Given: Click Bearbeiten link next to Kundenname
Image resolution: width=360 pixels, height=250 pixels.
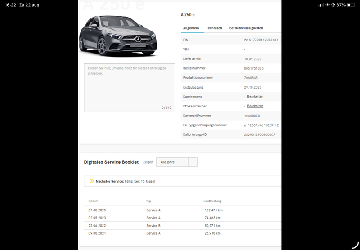Looking at the screenshot, I should [x=255, y=97].
